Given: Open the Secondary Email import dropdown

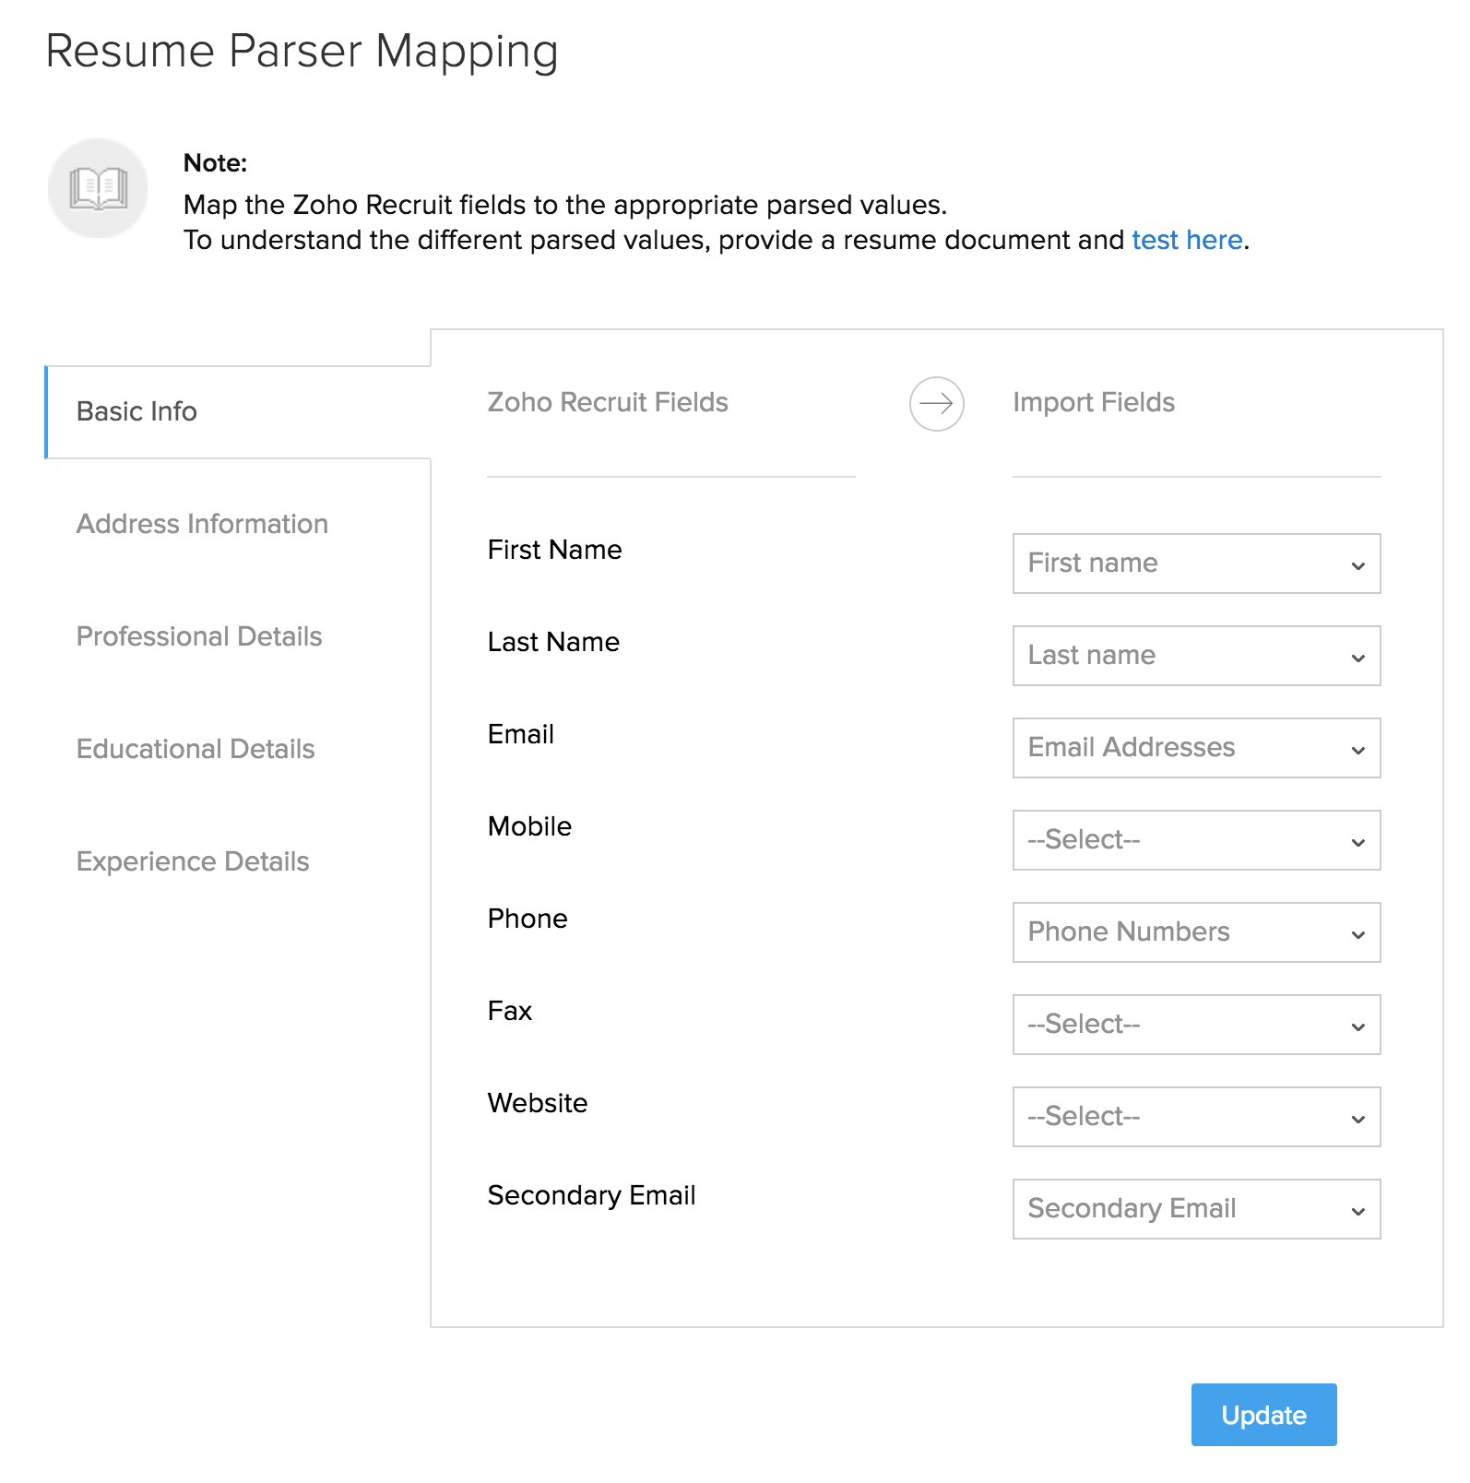Looking at the screenshot, I should point(1196,1209).
